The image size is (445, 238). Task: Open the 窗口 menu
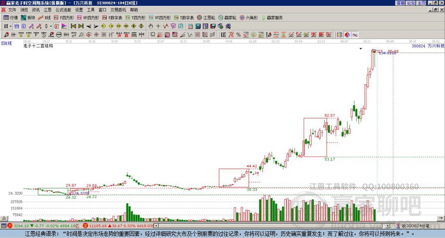click(x=103, y=10)
